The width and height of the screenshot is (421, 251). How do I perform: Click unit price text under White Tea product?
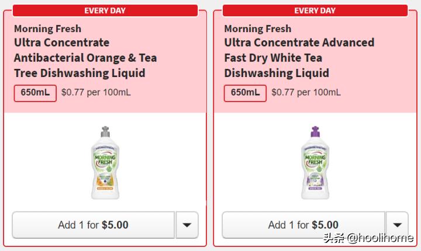[306, 93]
